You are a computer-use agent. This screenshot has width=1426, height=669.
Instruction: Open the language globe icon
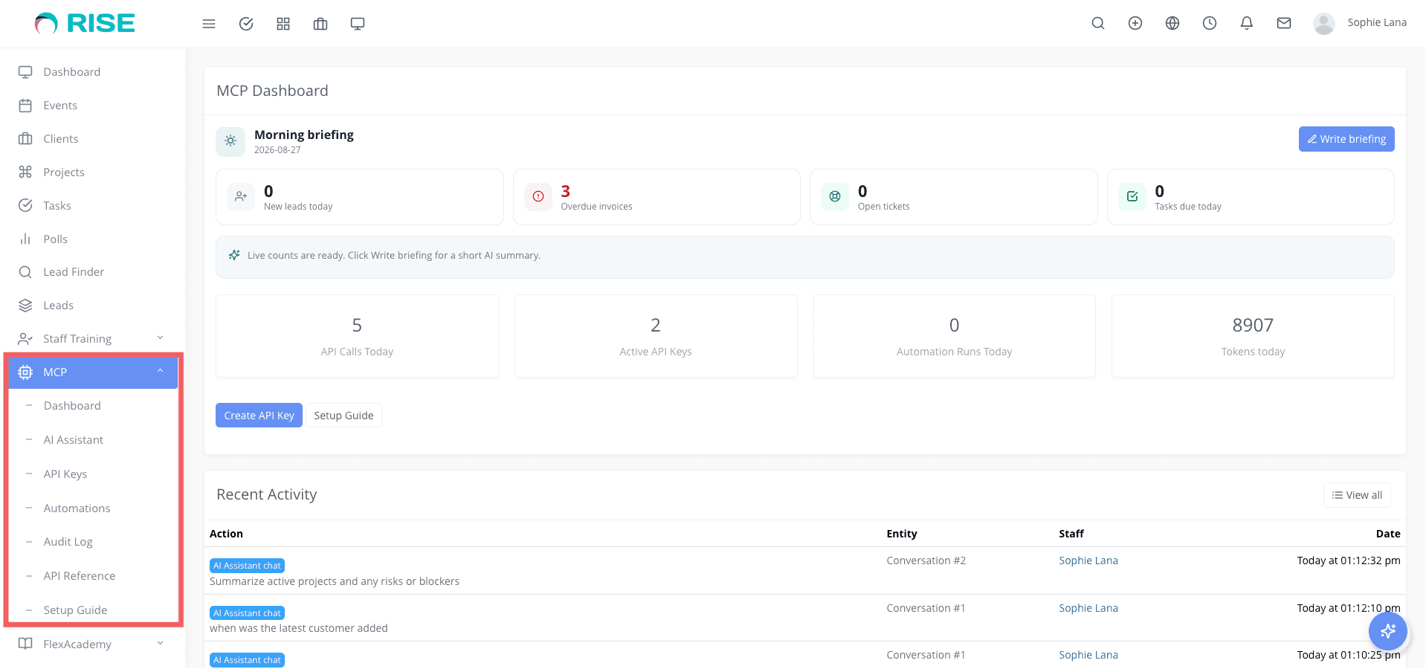click(1172, 23)
